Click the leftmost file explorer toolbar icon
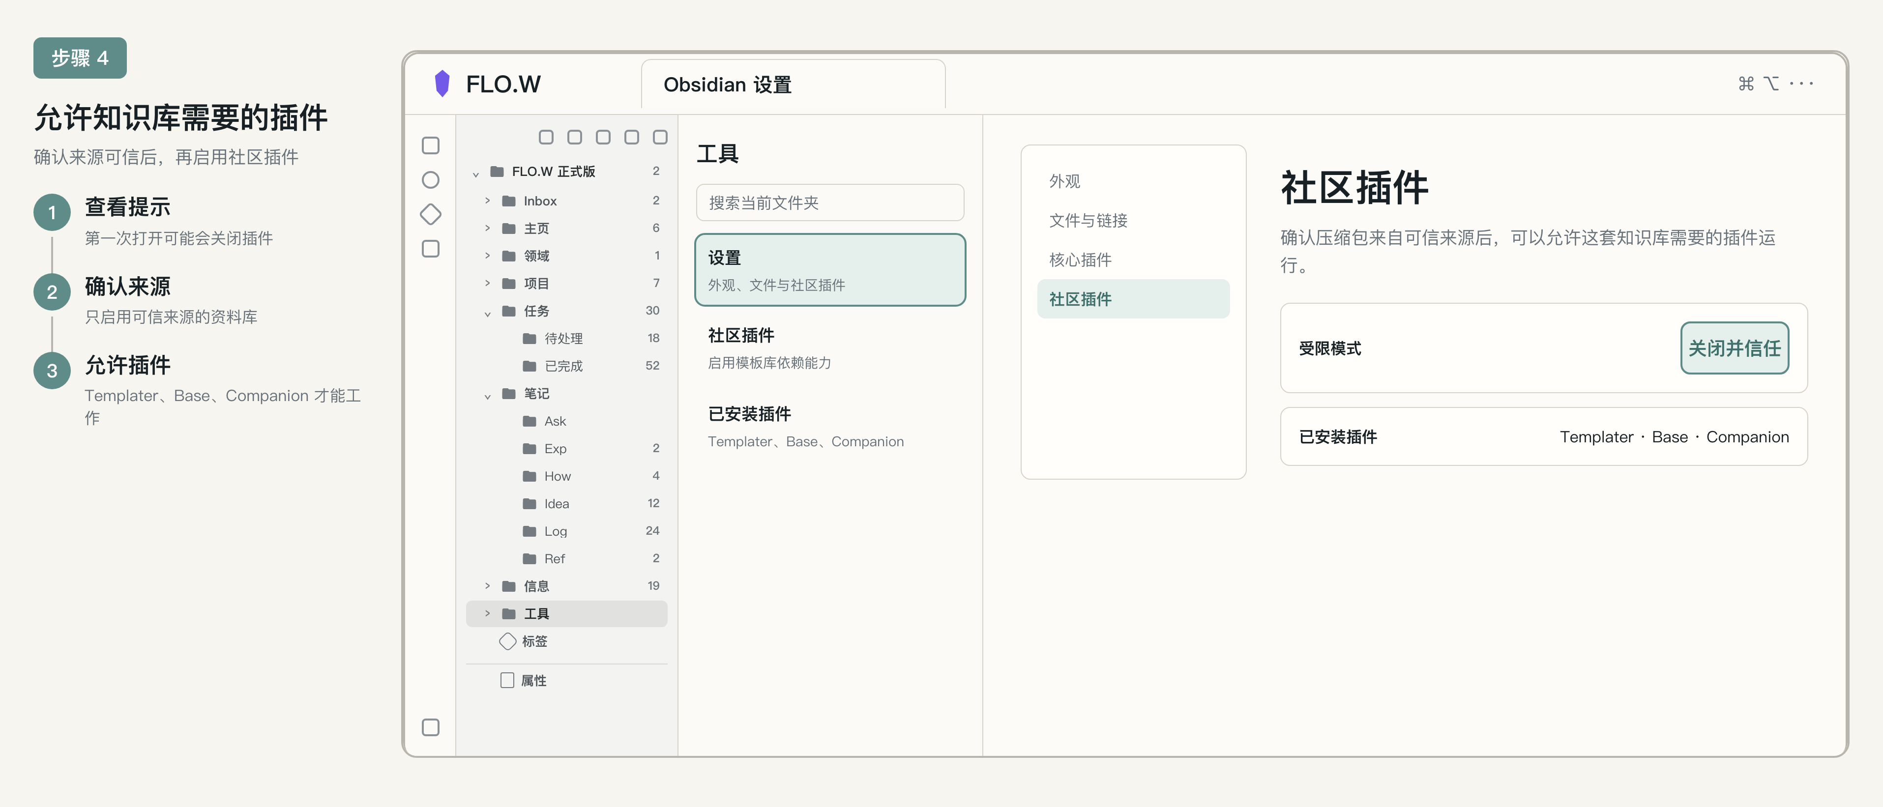This screenshot has width=1883, height=807. click(x=546, y=137)
